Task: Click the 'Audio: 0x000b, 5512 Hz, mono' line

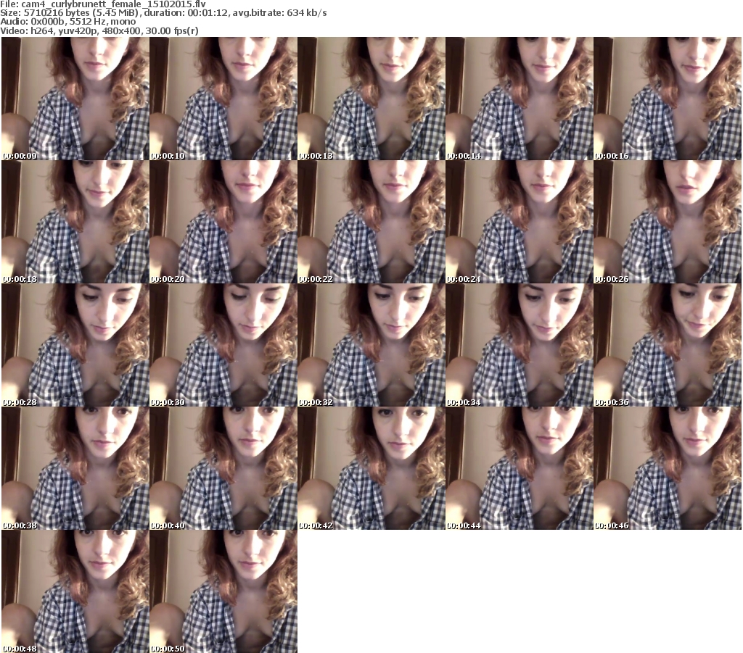Action: tap(67, 22)
